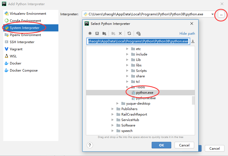Refresh the file tree

click(x=129, y=33)
